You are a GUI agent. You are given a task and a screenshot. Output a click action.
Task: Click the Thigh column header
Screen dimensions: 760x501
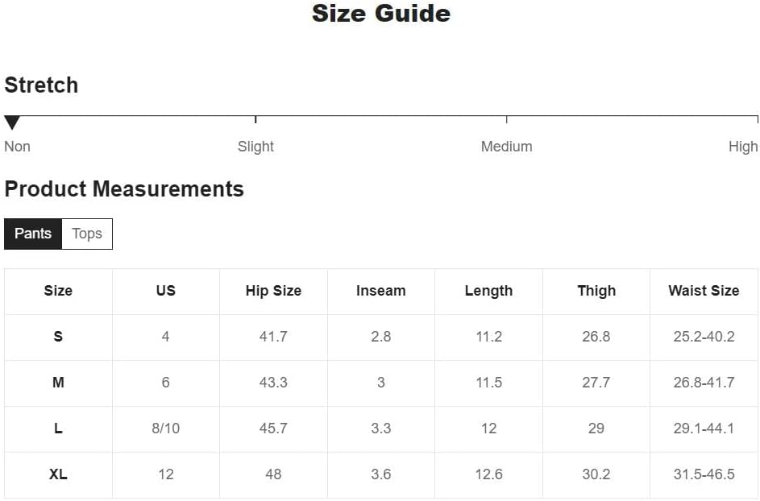[596, 292]
